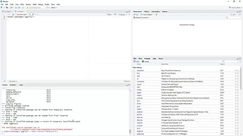Click the Connections tab
This screenshot has width=243, height=136.
[x=156, y=12]
